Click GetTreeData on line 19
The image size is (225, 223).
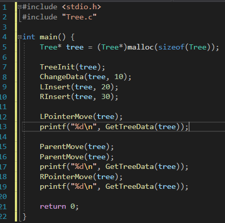[x=130, y=186]
